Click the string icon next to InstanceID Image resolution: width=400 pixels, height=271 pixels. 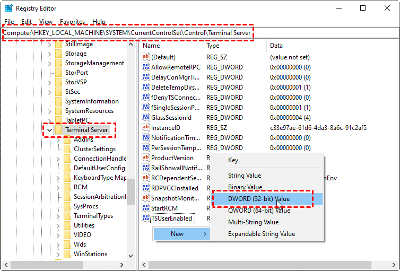coord(146,128)
